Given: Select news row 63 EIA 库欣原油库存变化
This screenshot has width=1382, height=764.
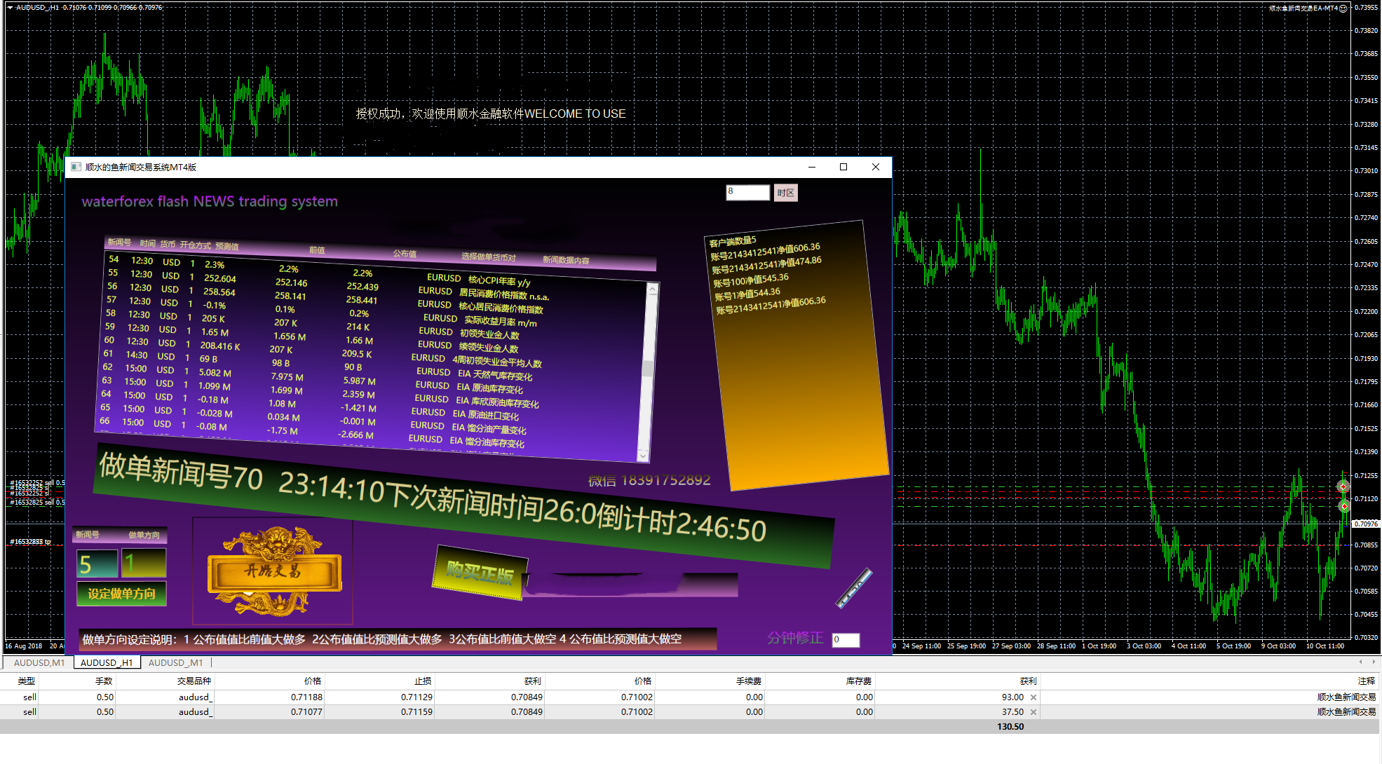Looking at the screenshot, I should 319,392.
